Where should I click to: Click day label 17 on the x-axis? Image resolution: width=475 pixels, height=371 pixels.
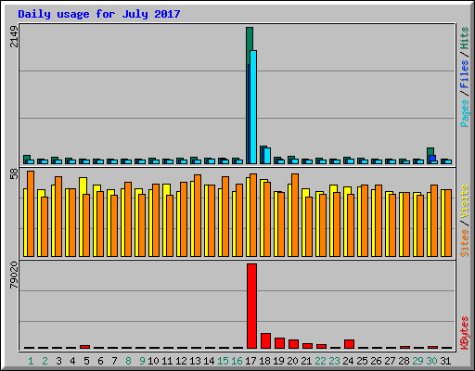[250, 361]
